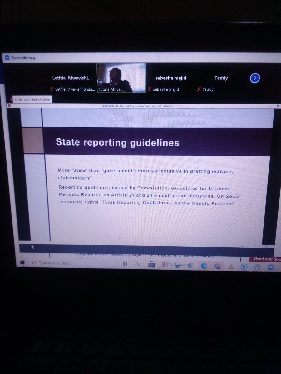The width and height of the screenshot is (281, 374).
Task: Click the 'State reporting guidelines' slide title
Action: click(117, 142)
